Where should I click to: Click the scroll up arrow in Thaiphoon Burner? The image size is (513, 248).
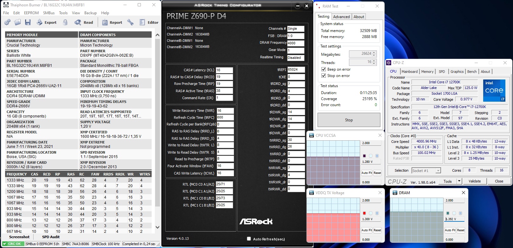[157, 35]
